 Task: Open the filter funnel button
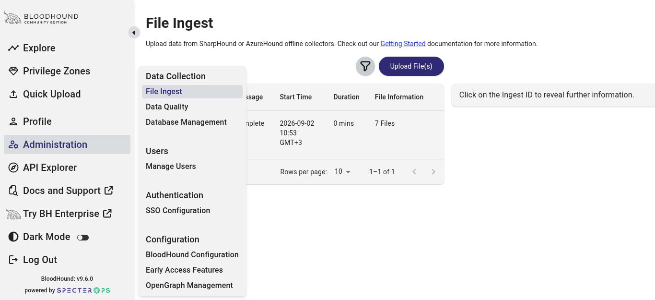click(365, 66)
